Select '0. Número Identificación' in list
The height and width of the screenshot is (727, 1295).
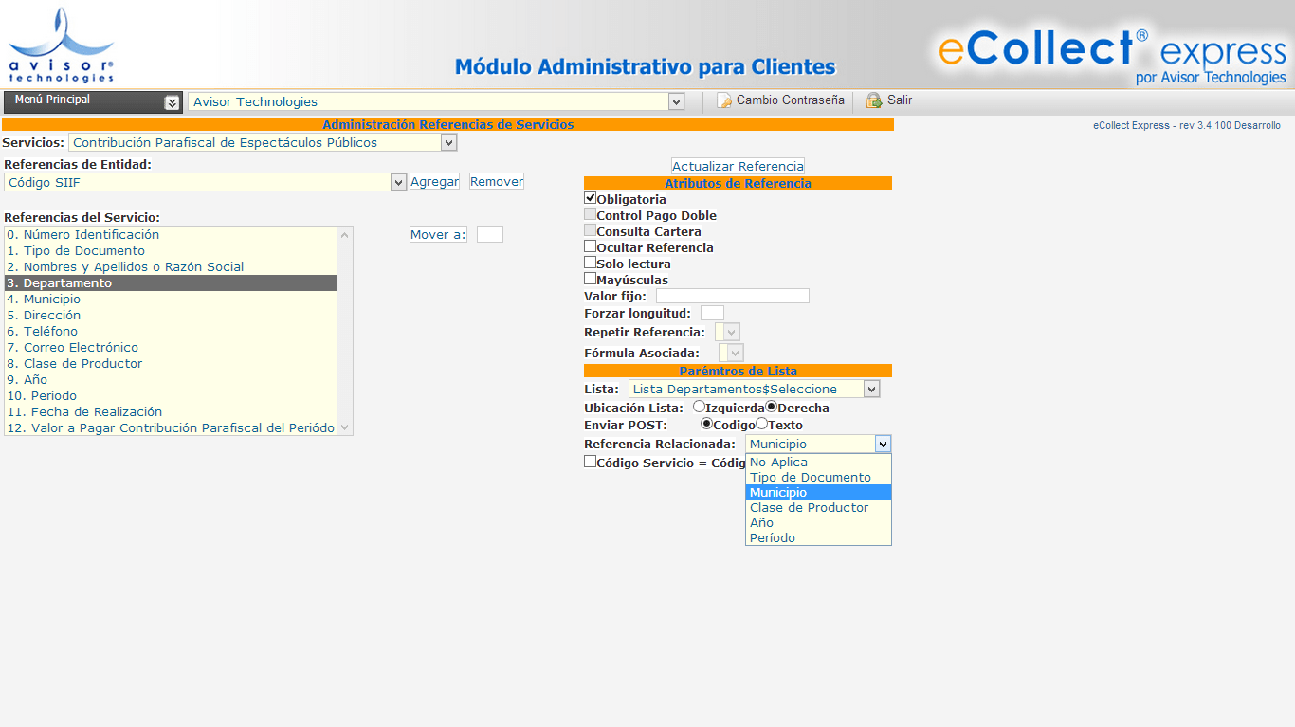171,234
